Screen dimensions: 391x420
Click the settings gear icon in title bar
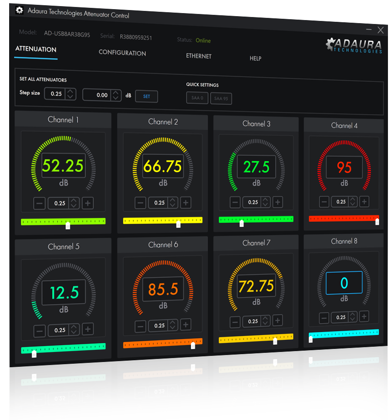[x=19, y=10]
